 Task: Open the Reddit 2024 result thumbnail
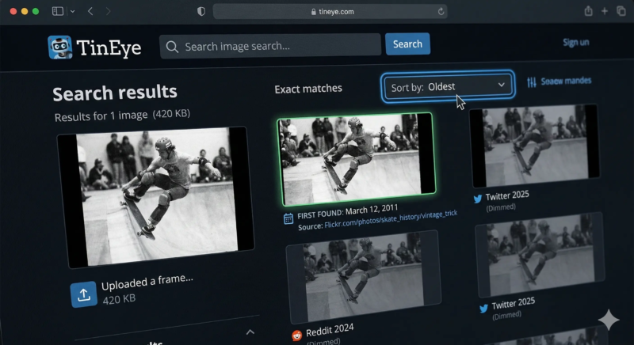(x=363, y=277)
